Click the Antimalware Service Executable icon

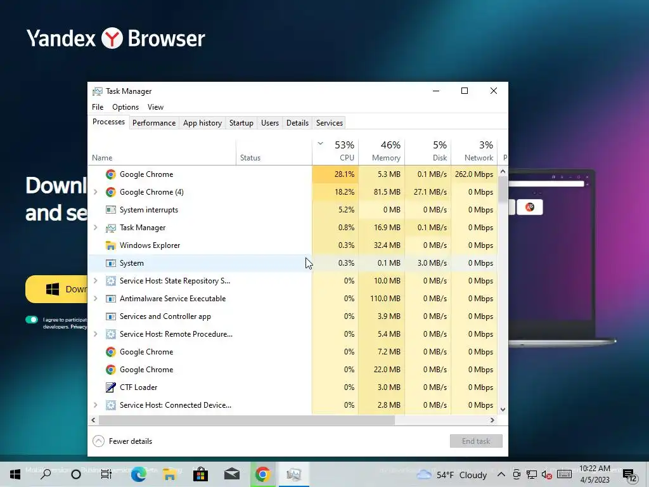tap(110, 299)
